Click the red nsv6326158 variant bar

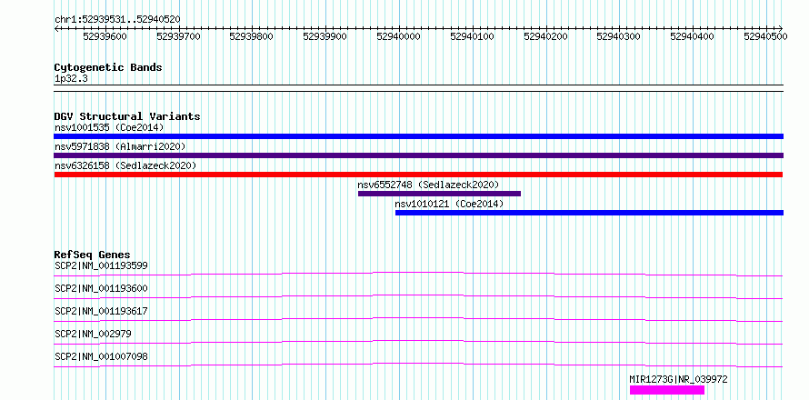(418, 175)
